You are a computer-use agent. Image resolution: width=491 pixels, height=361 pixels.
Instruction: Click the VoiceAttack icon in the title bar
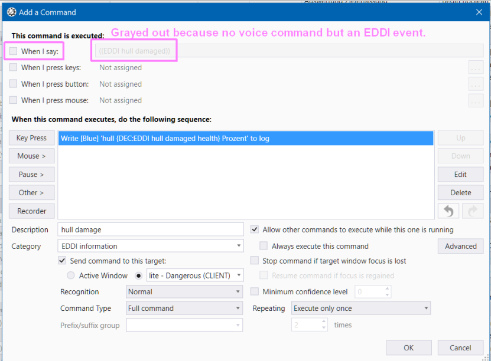(x=12, y=12)
